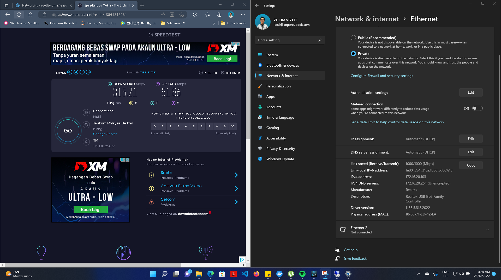Toggle Metered connection switch

tap(477, 109)
